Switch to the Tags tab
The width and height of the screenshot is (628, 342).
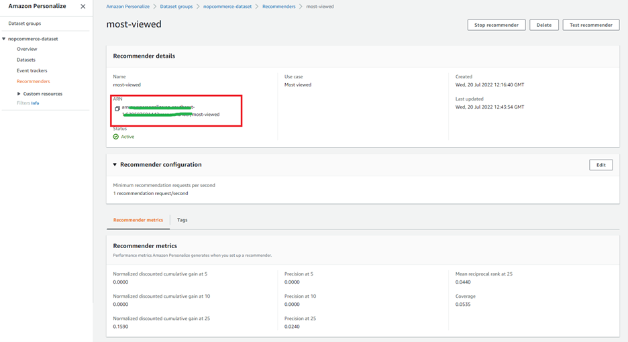coord(182,220)
